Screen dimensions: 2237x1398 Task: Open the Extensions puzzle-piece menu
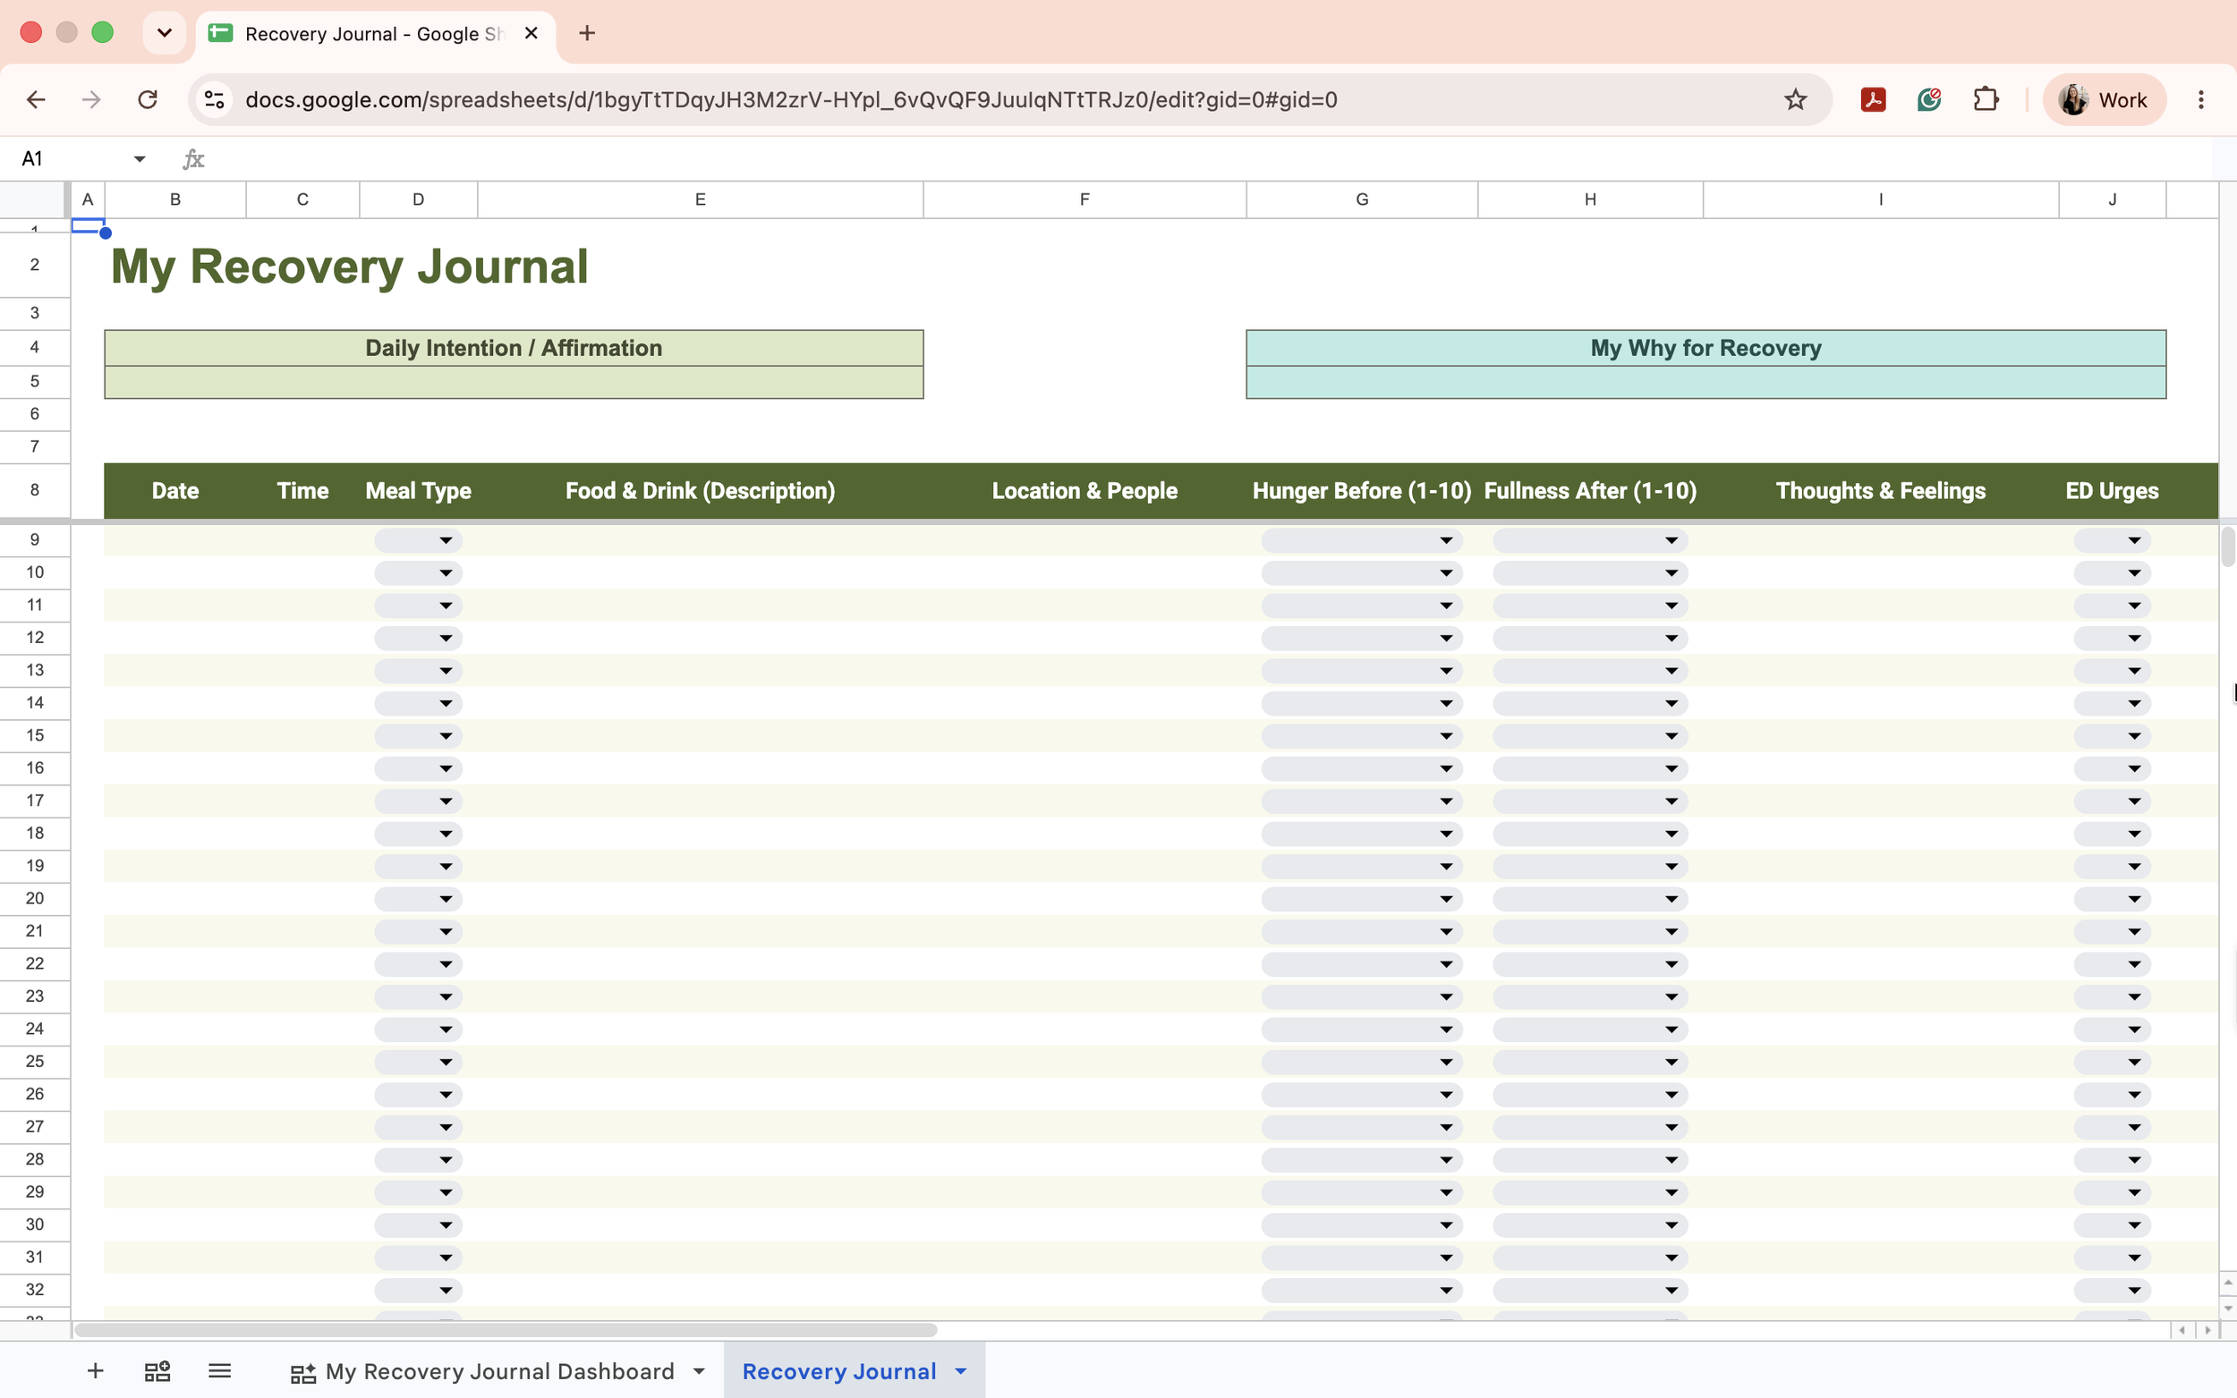(1986, 100)
